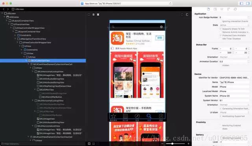Open the State dropdown
The height and width of the screenshot is (146, 252).
(234, 25)
